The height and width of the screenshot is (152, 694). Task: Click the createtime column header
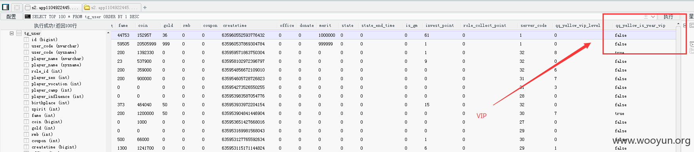coord(234,25)
